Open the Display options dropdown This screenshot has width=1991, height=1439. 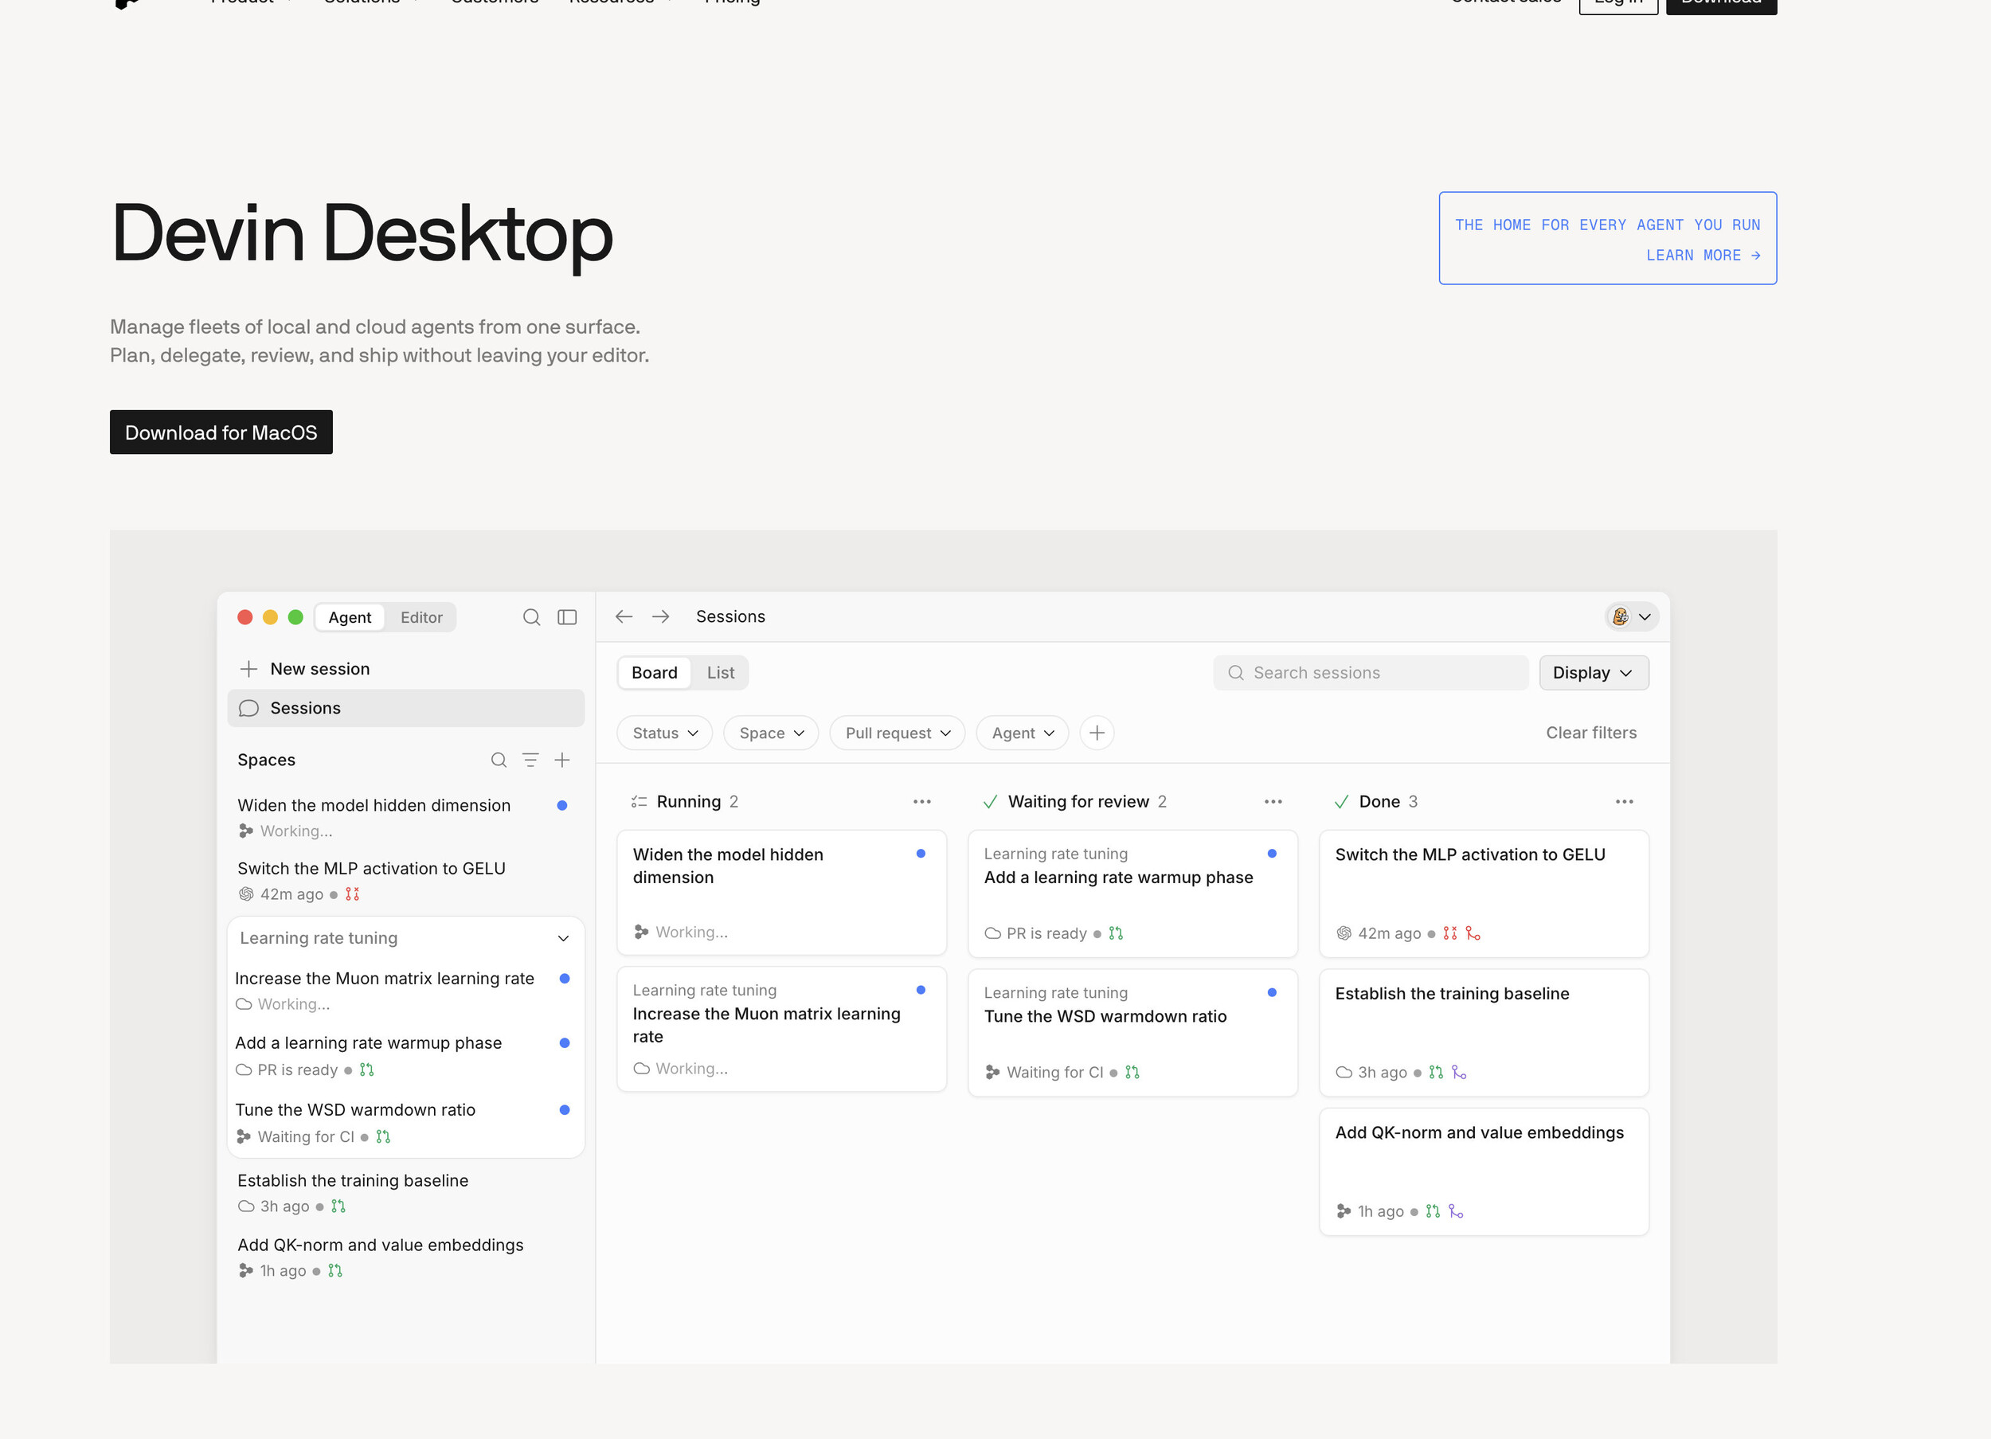point(1594,673)
